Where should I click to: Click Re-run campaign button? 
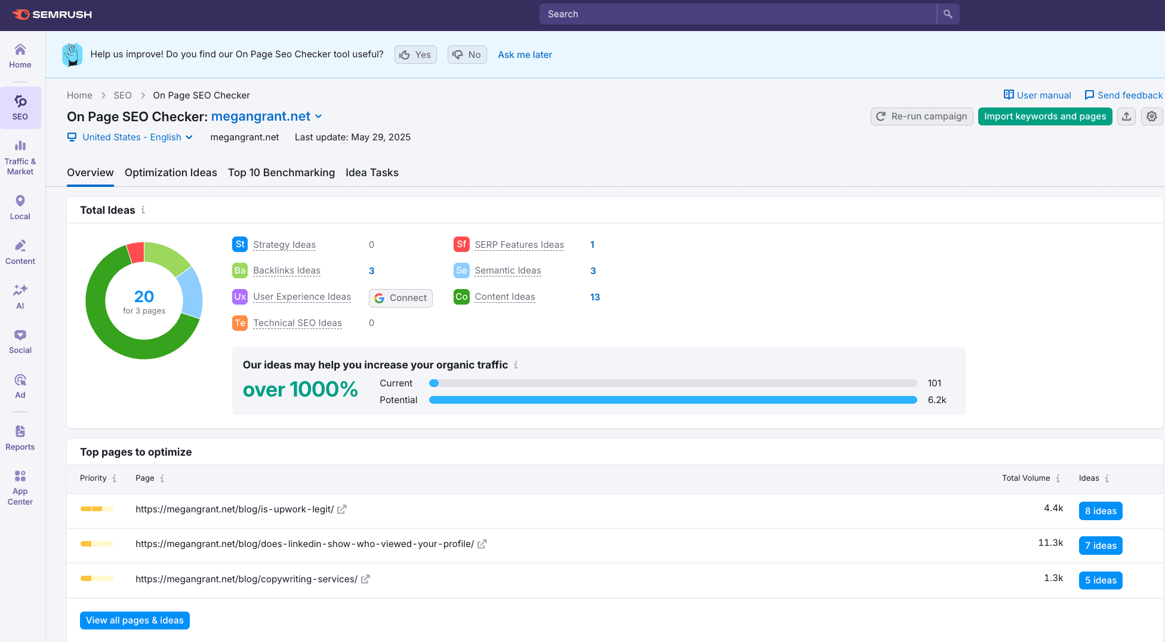pos(921,116)
